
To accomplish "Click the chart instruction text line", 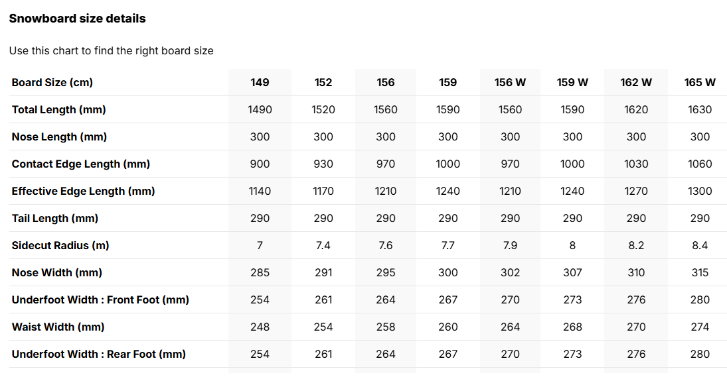I will click(x=112, y=51).
